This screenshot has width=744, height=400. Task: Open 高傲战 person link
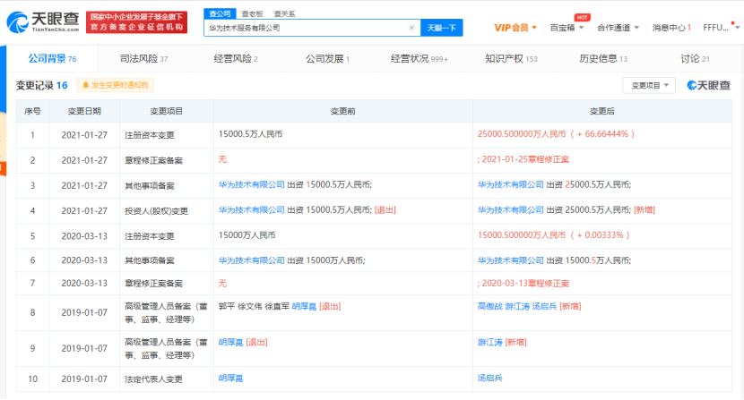point(489,307)
